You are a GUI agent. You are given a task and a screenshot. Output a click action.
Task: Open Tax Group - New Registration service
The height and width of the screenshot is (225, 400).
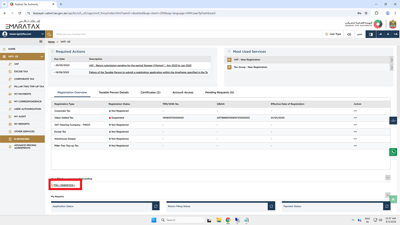pos(251,67)
